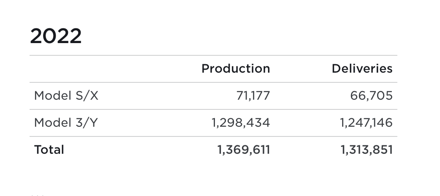This screenshot has height=196, width=440.
Task: Select the Deliveries column header
Action: [x=362, y=68]
